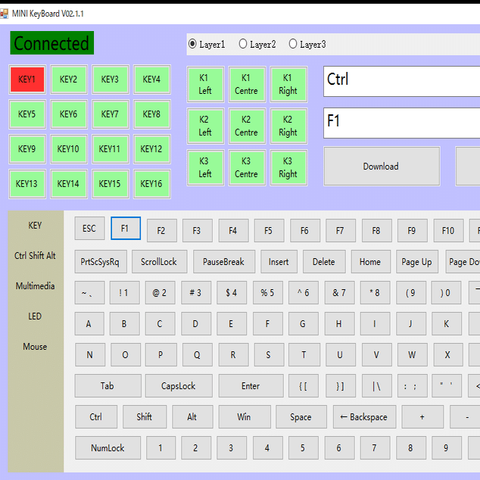Choose the K2 Right knob action

point(288,126)
